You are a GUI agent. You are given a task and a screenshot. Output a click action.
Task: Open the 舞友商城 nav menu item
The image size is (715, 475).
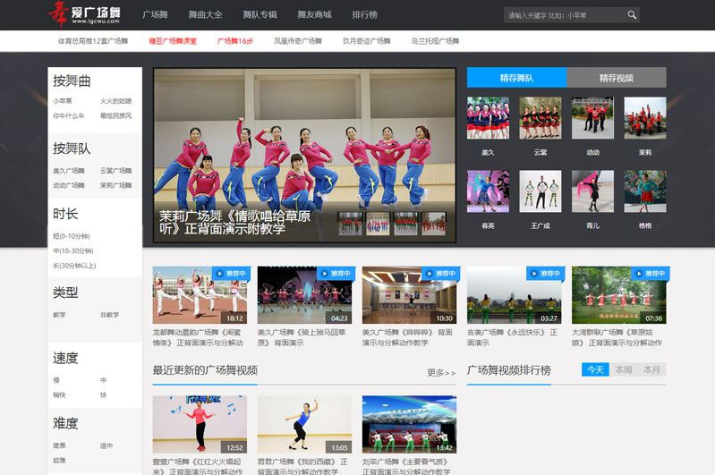click(314, 14)
